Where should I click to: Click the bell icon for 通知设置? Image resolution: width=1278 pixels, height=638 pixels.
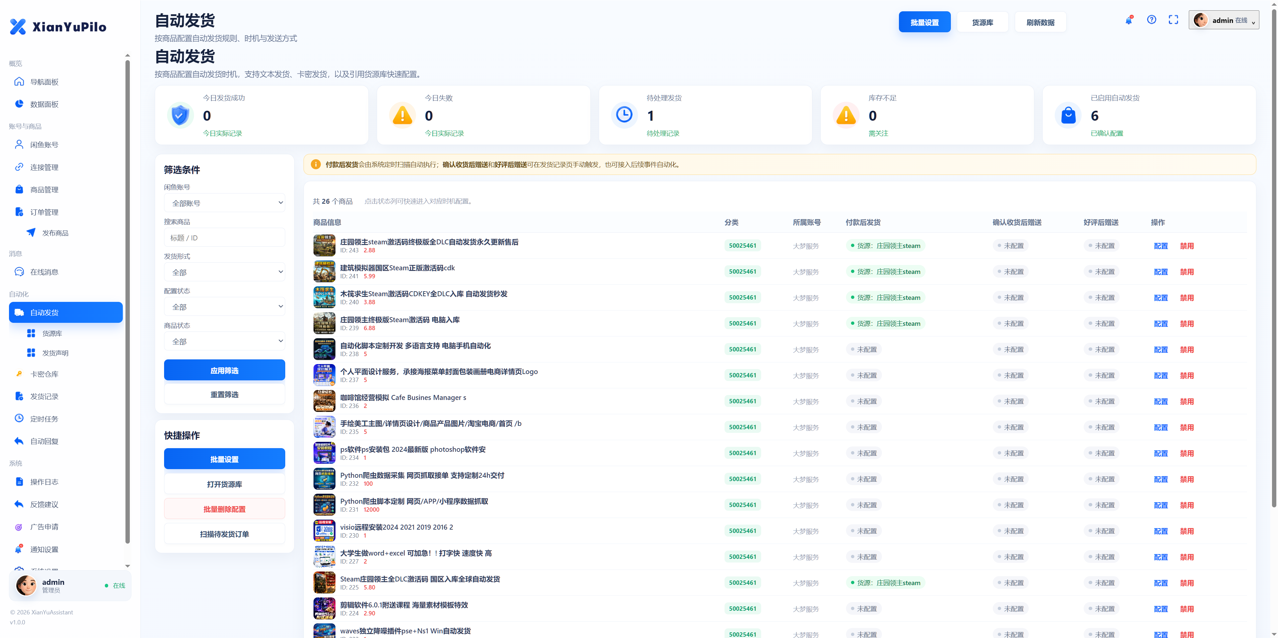tap(19, 549)
